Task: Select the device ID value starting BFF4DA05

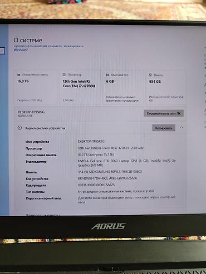Action: click(x=107, y=178)
